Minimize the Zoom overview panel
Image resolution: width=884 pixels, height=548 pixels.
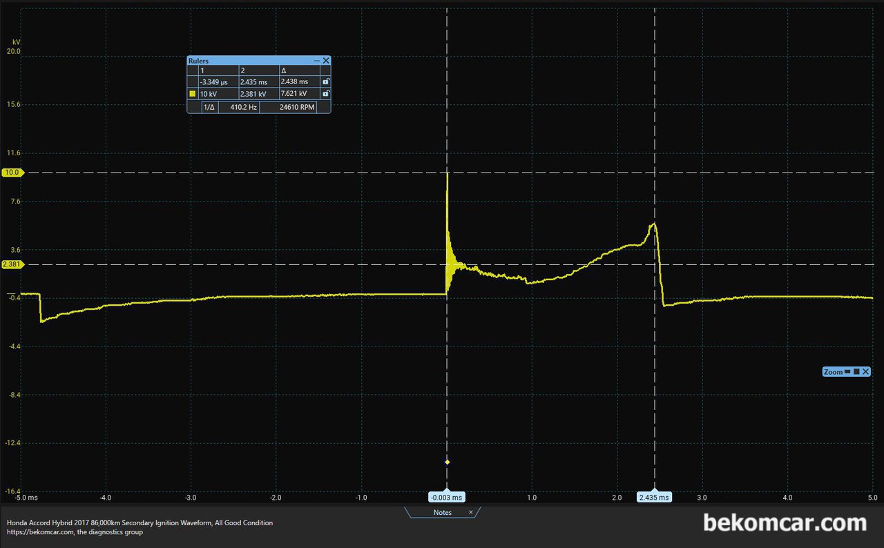pyautogui.click(x=847, y=372)
